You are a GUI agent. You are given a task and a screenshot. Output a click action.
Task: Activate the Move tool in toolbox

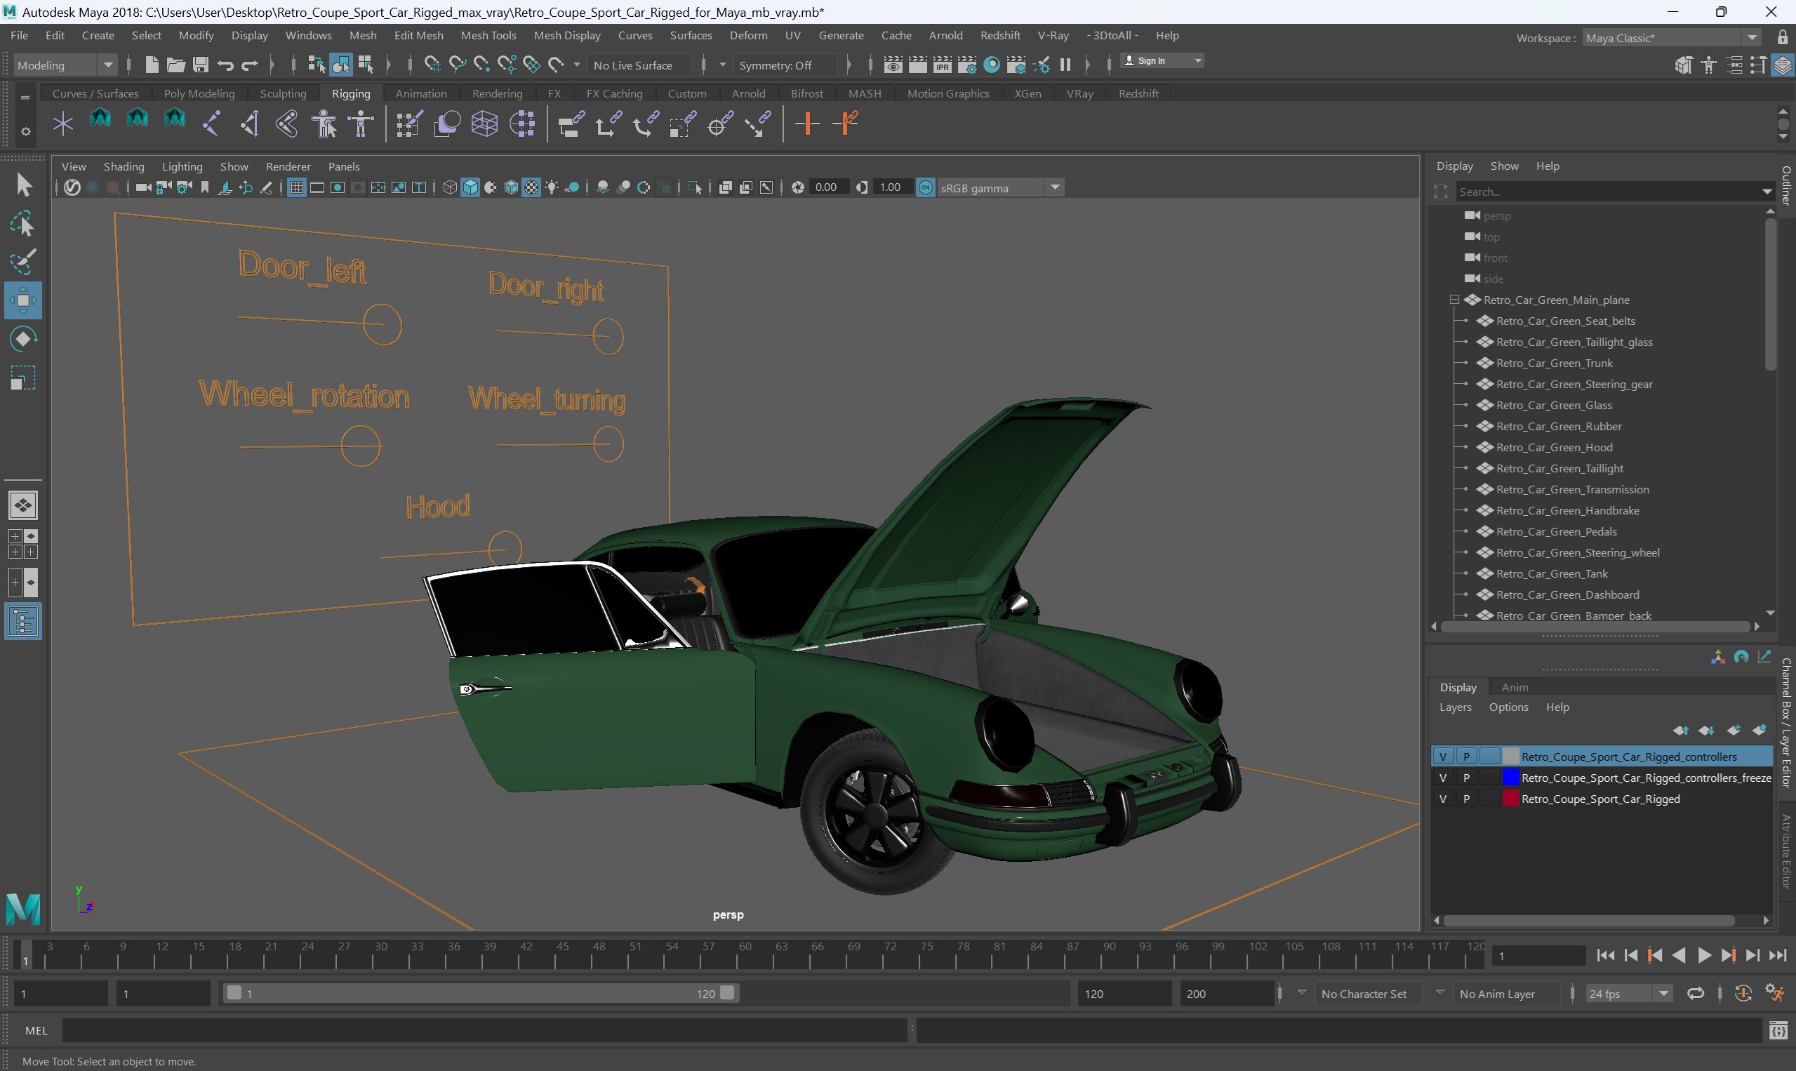[23, 300]
